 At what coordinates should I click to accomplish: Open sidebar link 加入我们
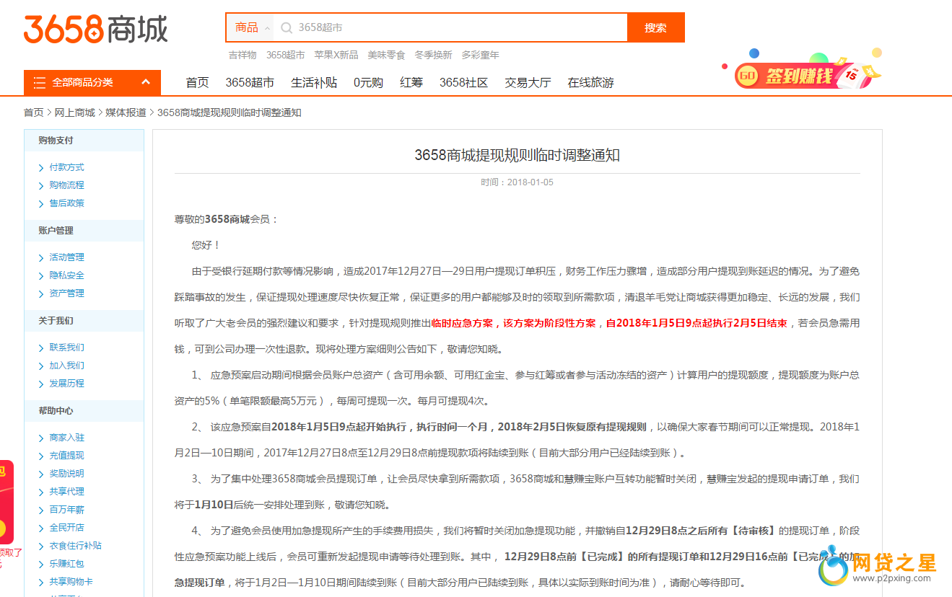(66, 366)
